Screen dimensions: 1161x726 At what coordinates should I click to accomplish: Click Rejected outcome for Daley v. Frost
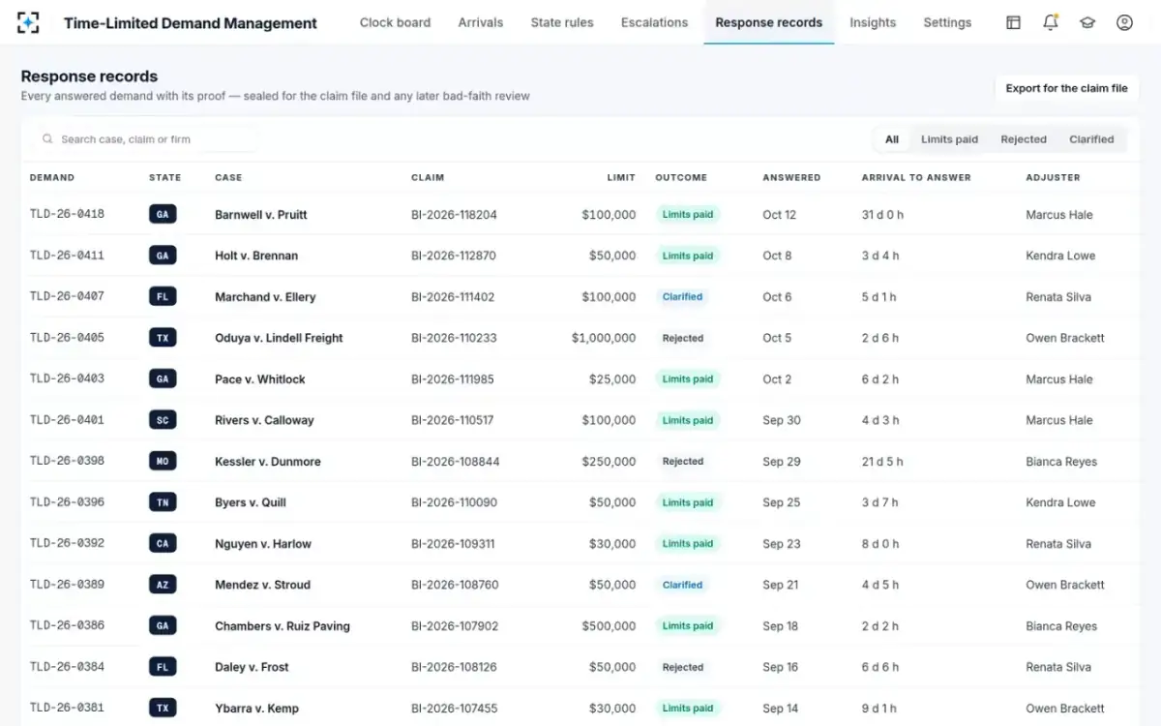tap(683, 667)
